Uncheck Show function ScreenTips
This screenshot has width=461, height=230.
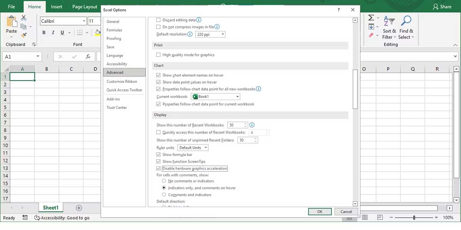point(159,161)
